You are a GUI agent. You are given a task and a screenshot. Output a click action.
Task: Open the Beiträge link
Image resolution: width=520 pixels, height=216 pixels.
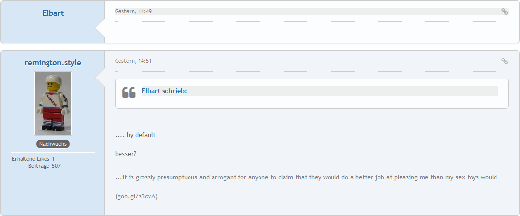39,166
